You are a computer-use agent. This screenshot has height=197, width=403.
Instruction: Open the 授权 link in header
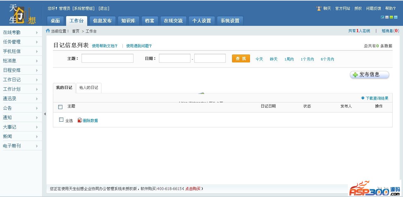(x=358, y=9)
